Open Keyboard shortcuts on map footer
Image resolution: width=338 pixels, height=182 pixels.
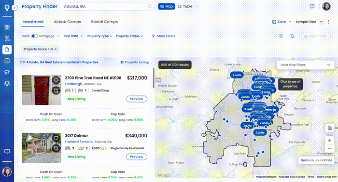266,177
